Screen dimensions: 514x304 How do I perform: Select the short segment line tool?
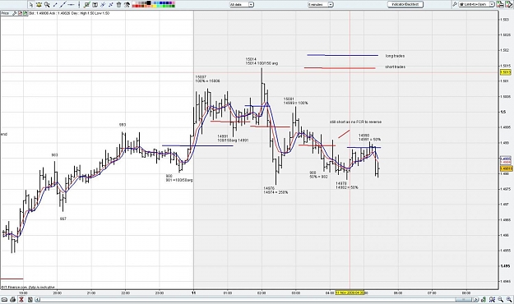click(x=55, y=5)
